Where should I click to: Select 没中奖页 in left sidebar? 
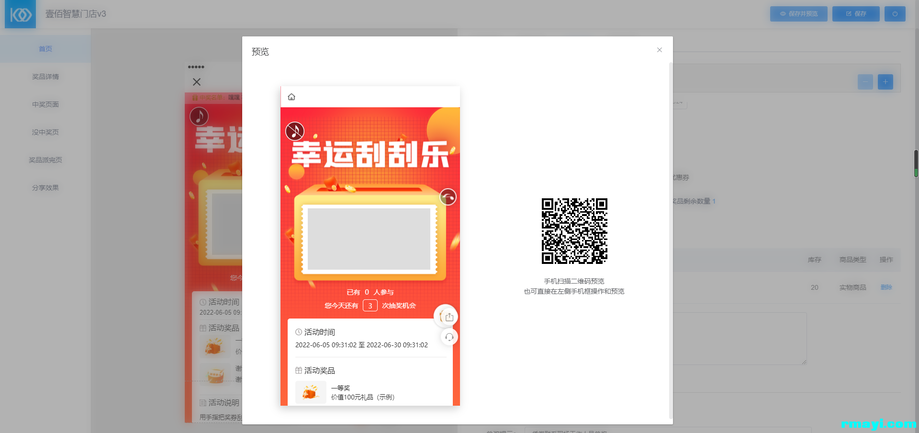click(x=45, y=132)
